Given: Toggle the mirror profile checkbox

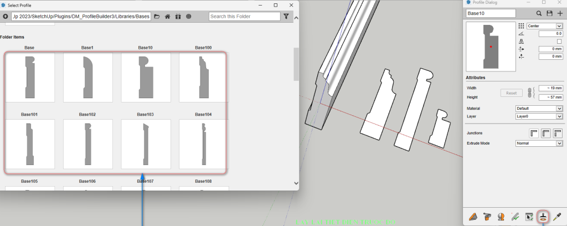Looking at the screenshot, I should click(x=559, y=41).
